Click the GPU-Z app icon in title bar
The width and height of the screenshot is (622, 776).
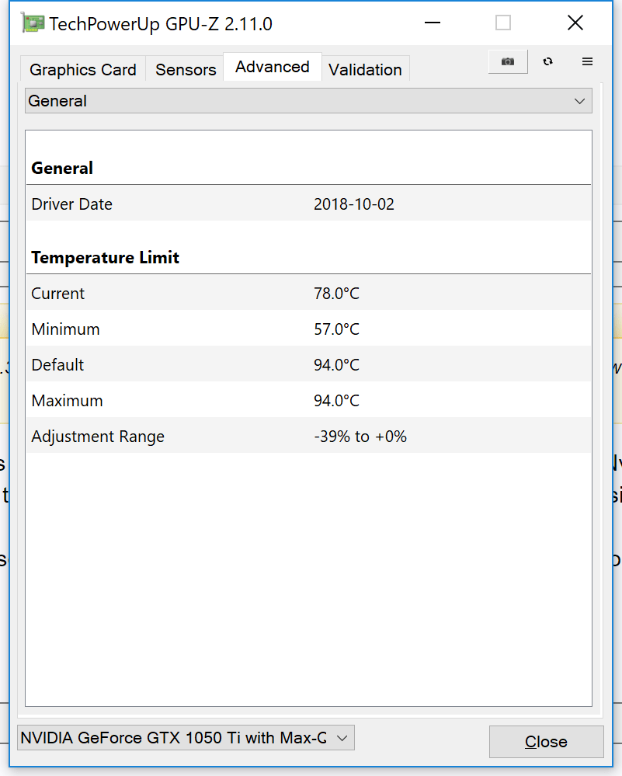[x=33, y=23]
